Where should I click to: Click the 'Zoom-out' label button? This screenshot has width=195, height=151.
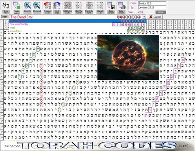tap(37, 12)
